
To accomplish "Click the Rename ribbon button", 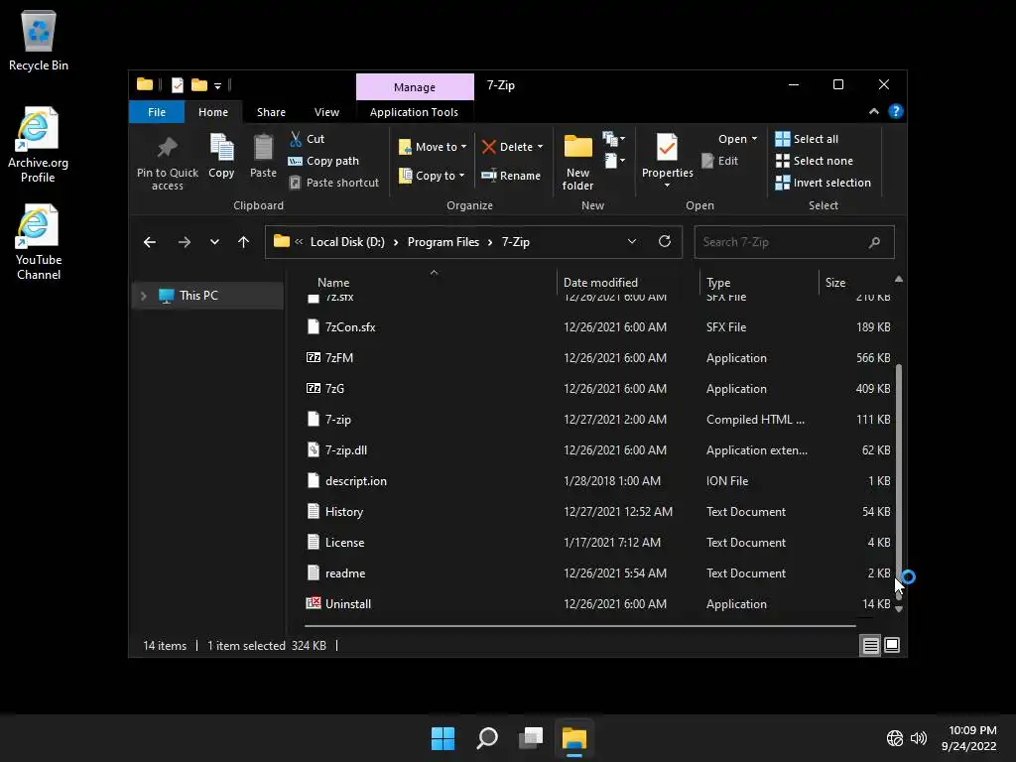I will 511,176.
